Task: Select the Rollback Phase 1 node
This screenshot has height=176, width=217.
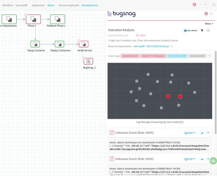Action: point(57,19)
